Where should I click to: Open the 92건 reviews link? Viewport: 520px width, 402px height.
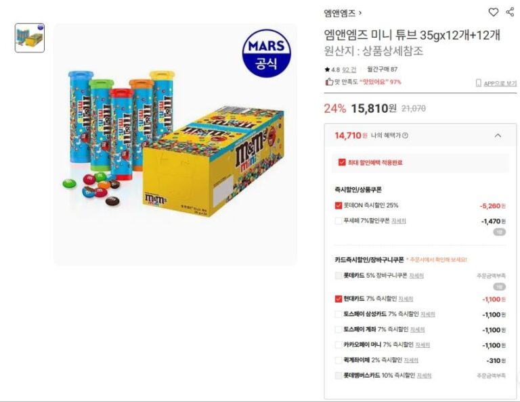click(349, 69)
